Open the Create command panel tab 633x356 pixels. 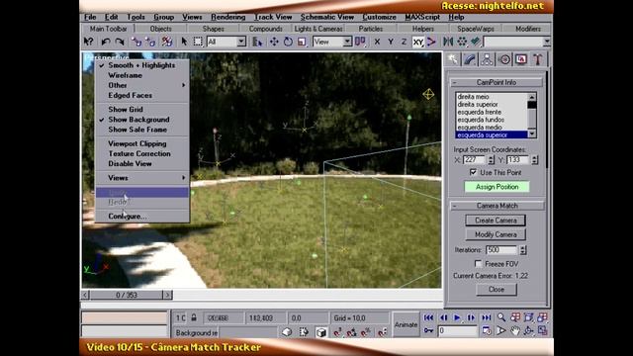[453, 59]
